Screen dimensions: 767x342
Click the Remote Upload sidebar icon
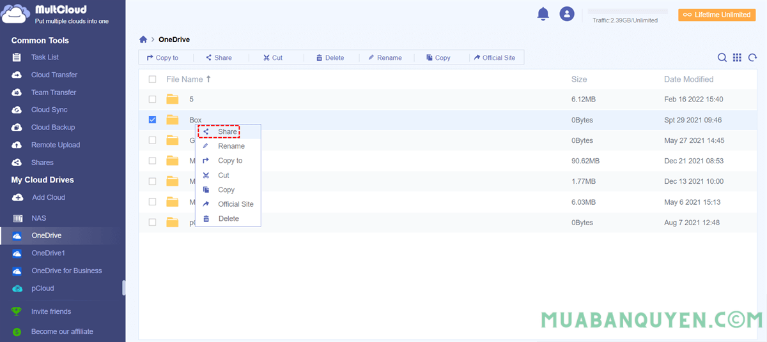coord(17,145)
